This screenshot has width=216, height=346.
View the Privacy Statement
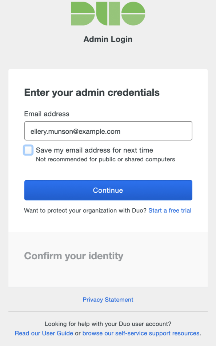tap(108, 299)
